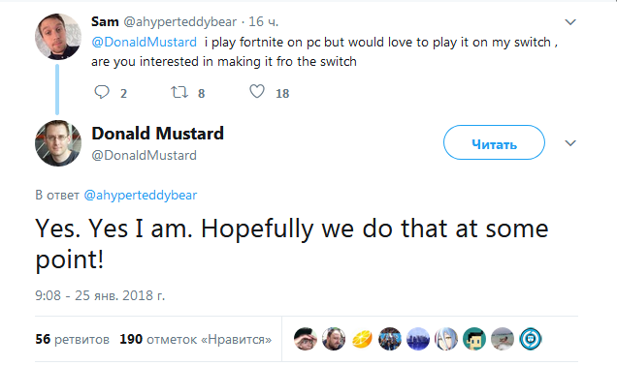The image size is (617, 366).
Task: Click the reply icon under Sam's tweet
Action: coord(102,92)
